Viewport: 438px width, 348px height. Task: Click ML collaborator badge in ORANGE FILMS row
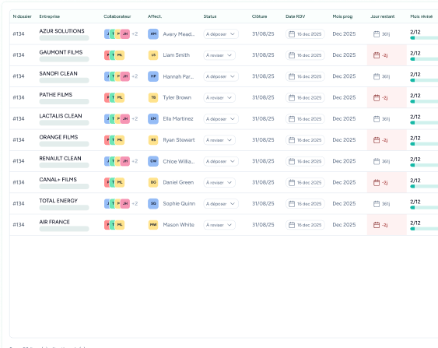pos(120,140)
